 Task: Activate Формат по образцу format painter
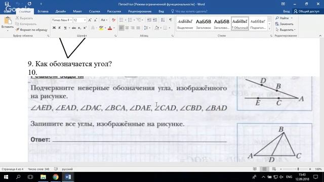(31, 30)
